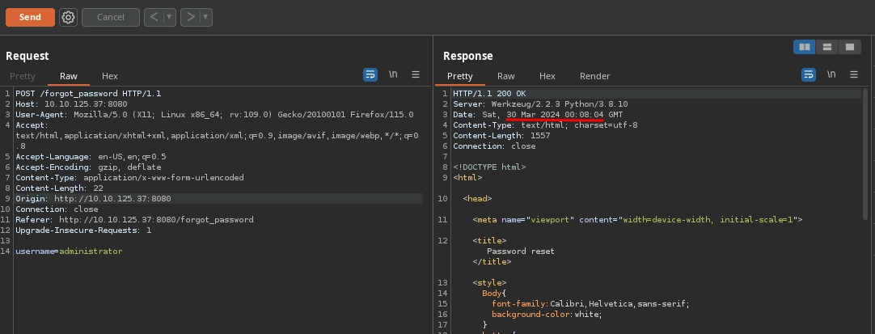Go back to previous request in history
This screenshot has width=875, height=334.
point(154,17)
